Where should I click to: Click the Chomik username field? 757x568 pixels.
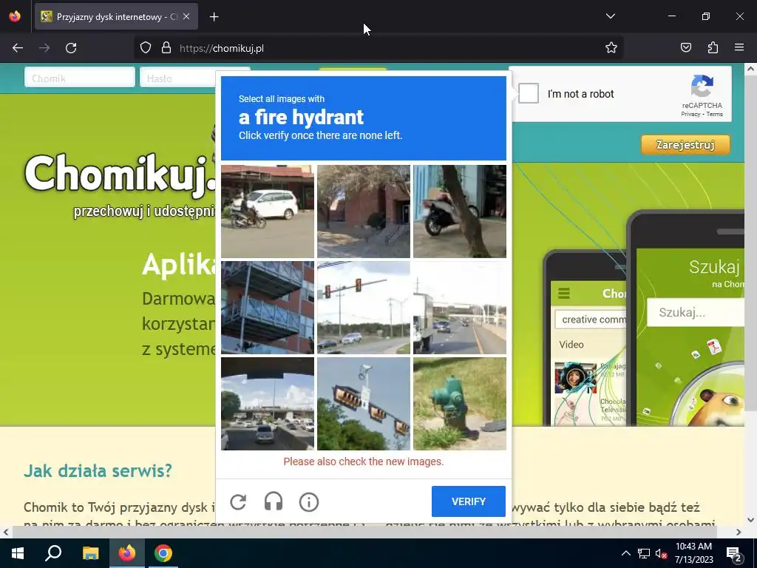[x=80, y=78]
